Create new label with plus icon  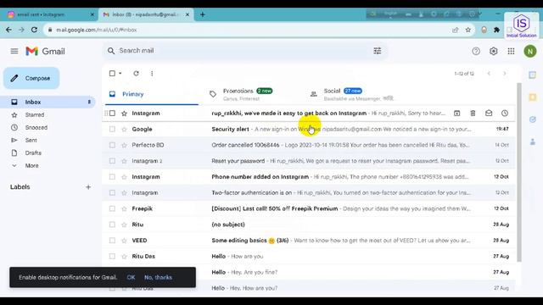(x=88, y=187)
